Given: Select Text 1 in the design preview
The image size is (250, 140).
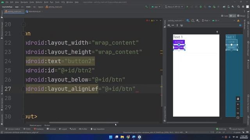Looking at the screenshot, I should [x=178, y=37].
